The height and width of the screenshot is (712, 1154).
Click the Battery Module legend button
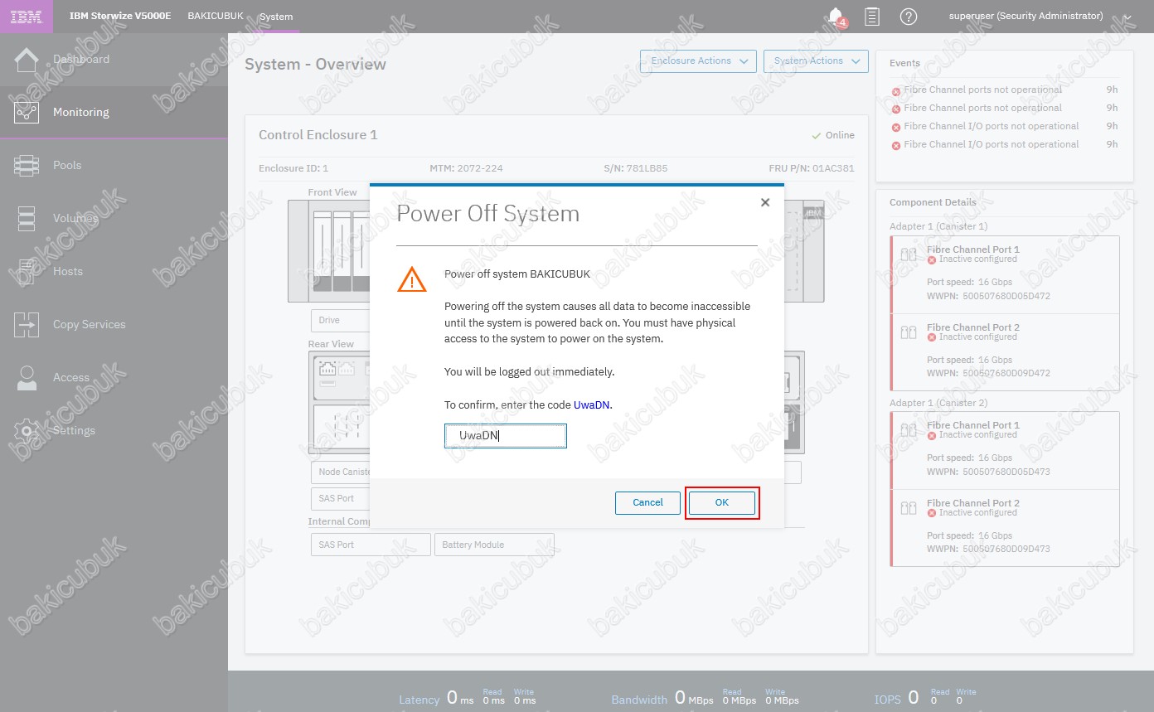pyautogui.click(x=494, y=545)
